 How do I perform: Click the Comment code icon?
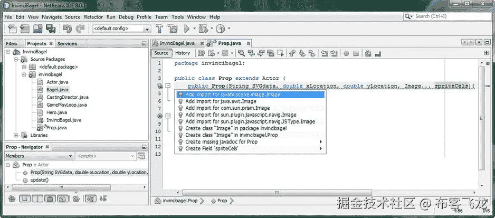coord(368,53)
